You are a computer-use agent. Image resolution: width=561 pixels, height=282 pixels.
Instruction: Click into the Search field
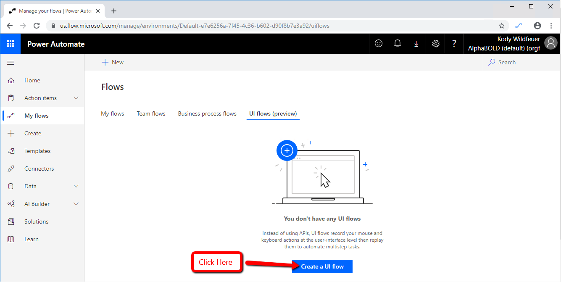pos(522,62)
